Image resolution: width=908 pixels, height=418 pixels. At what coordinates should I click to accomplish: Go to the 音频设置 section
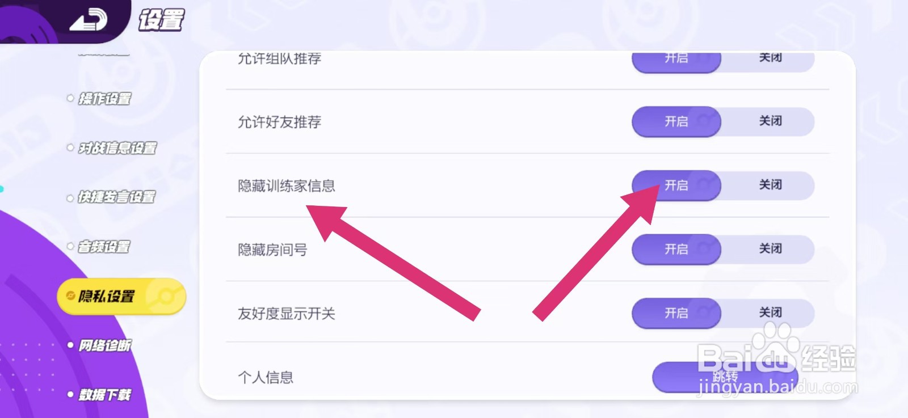pyautogui.click(x=104, y=247)
